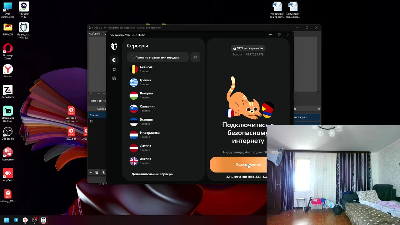Open 'Этот компьютер' desktop icon
This screenshot has height=225, width=400.
tap(8, 10)
